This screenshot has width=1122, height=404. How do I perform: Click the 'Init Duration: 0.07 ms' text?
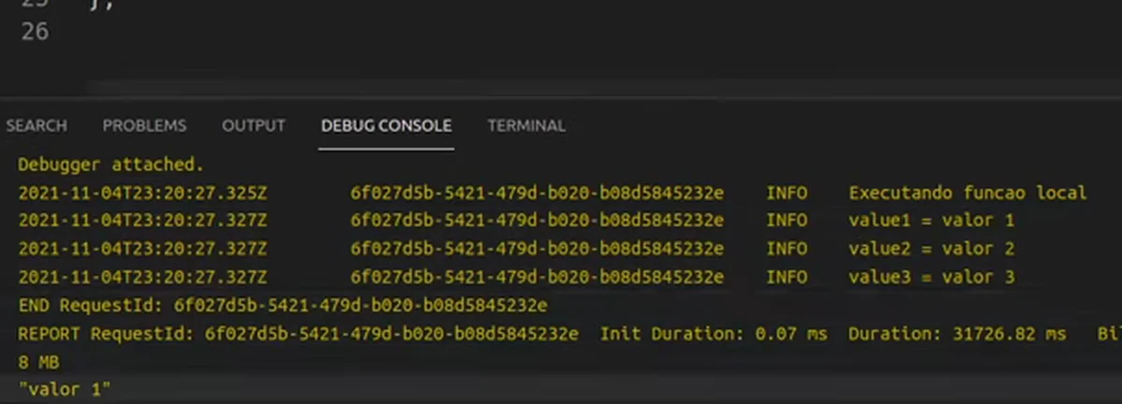click(x=713, y=333)
